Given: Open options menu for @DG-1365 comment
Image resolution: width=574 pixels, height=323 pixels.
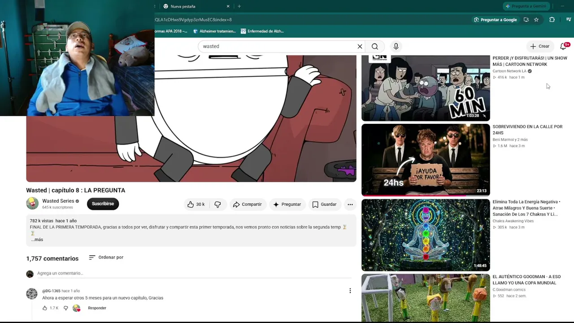Looking at the screenshot, I should pyautogui.click(x=350, y=291).
